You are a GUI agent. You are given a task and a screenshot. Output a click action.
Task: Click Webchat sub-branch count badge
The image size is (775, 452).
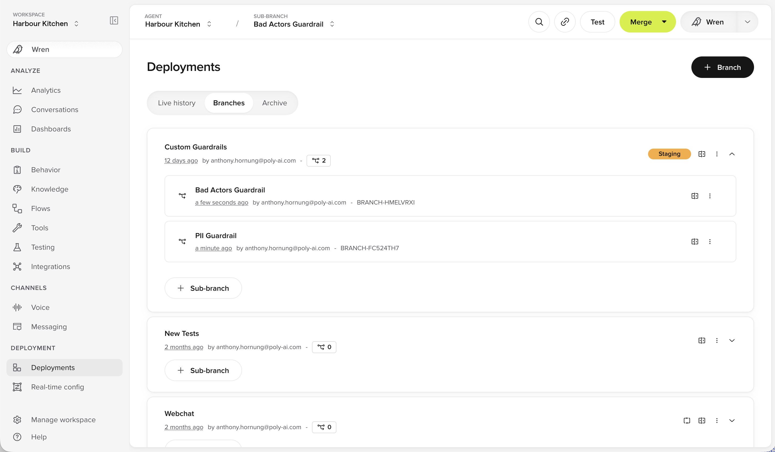coord(324,428)
